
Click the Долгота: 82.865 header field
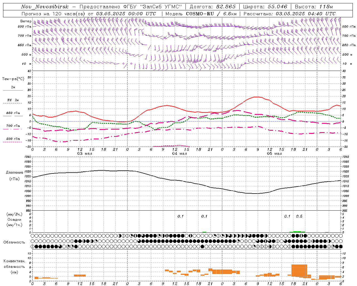[x=213, y=7]
